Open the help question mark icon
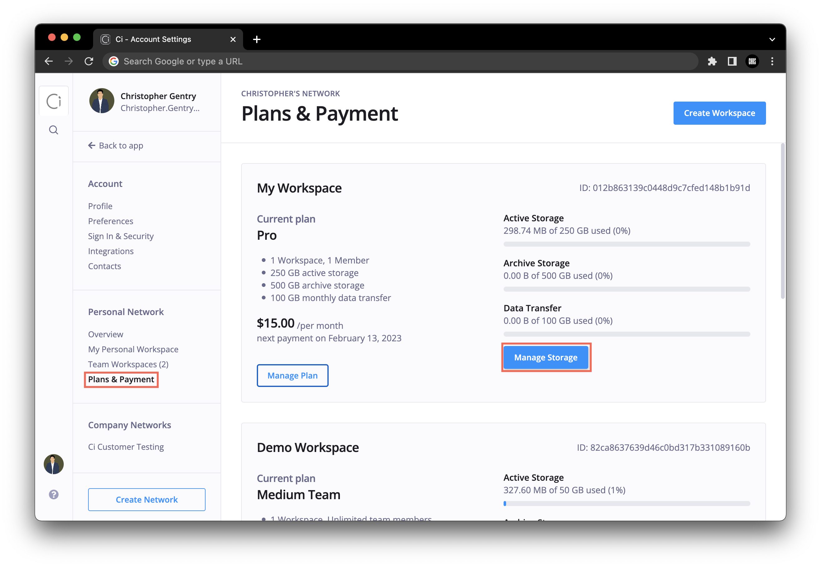 54,494
